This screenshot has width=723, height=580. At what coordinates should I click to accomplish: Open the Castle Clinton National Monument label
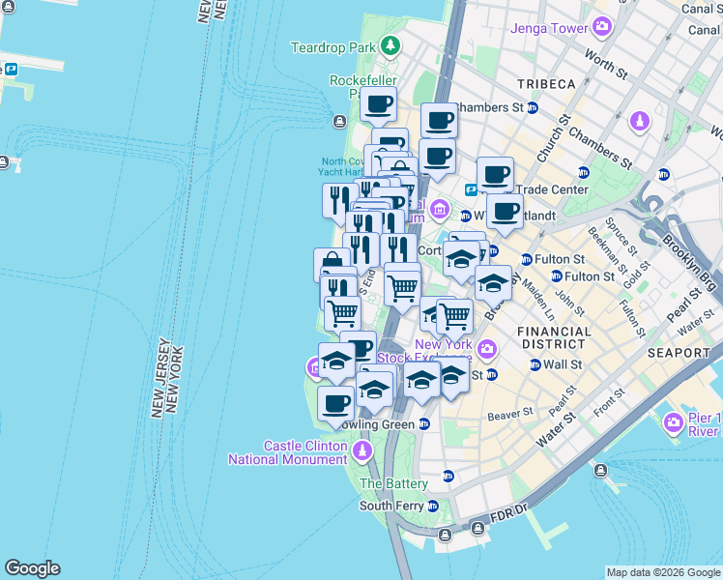coord(288,452)
